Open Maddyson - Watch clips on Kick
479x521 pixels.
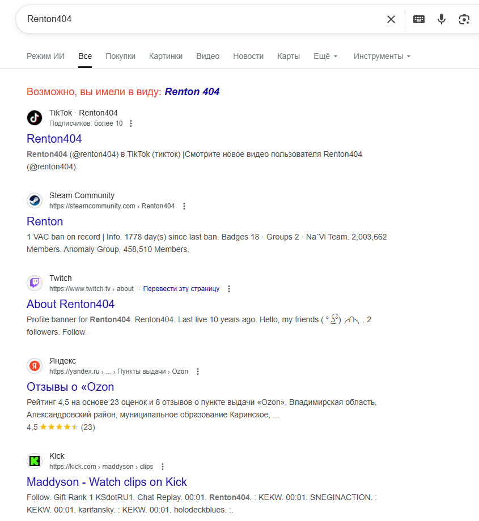[107, 482]
